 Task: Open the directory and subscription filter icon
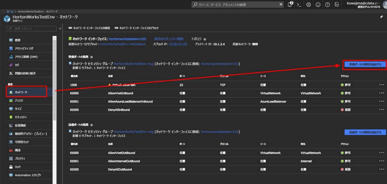coord(337,5)
